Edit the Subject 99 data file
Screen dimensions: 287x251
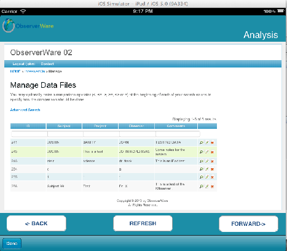point(207,187)
